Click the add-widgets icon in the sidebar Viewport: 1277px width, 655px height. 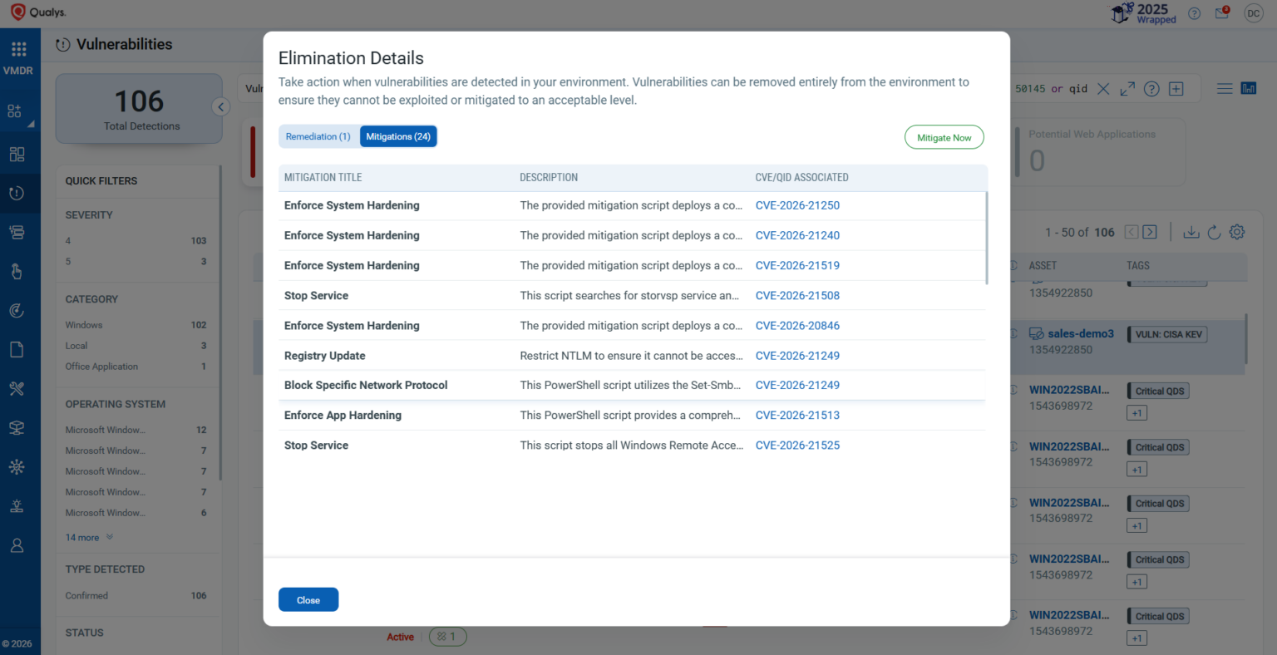(16, 111)
